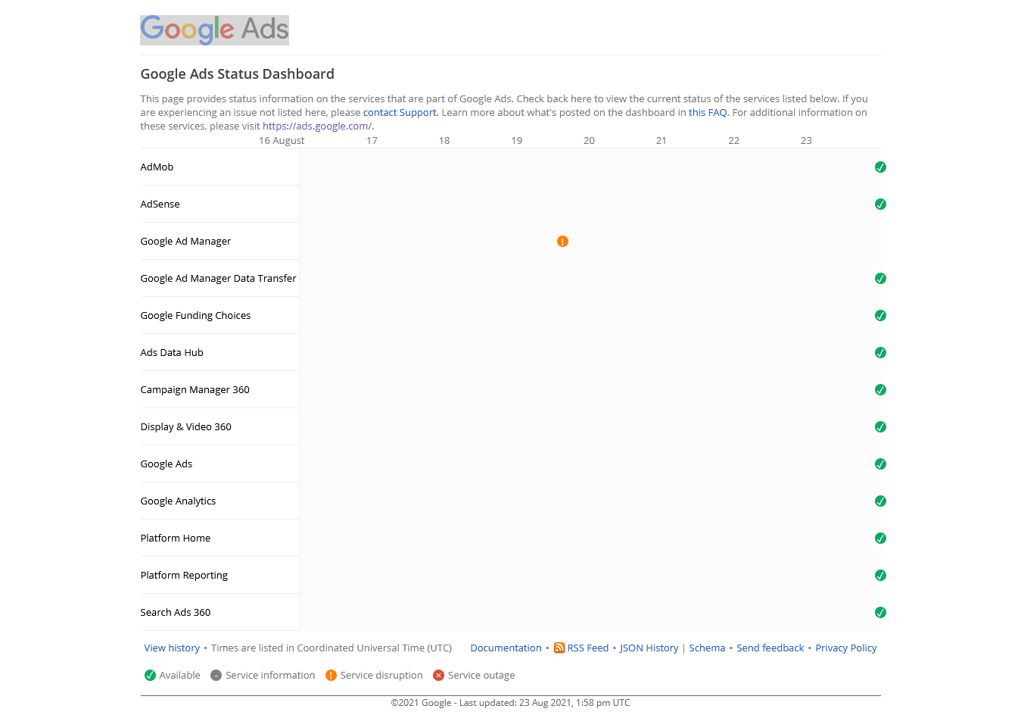This screenshot has height=715, width=1021.
Task: Click the Platform Reporting service name
Action: click(184, 576)
